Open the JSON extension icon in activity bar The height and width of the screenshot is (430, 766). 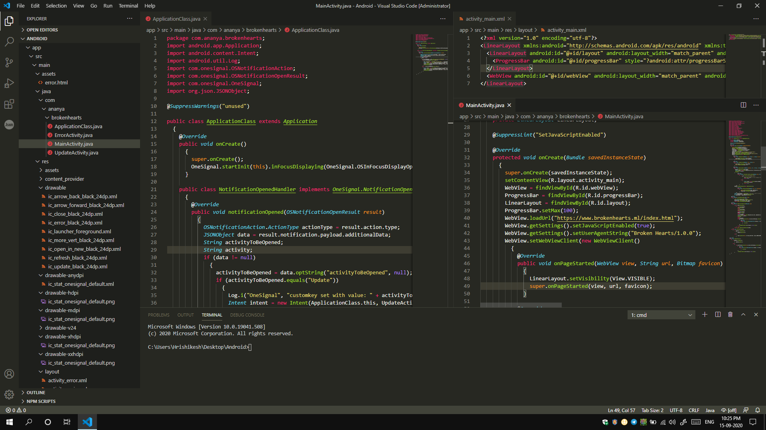click(9, 125)
